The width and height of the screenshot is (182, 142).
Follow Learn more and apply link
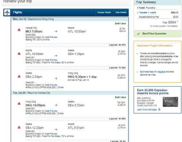[147, 110]
